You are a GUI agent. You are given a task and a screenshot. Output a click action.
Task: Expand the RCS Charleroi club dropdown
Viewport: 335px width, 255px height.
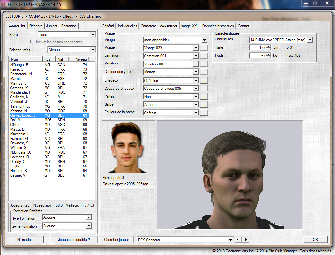pos(230,240)
